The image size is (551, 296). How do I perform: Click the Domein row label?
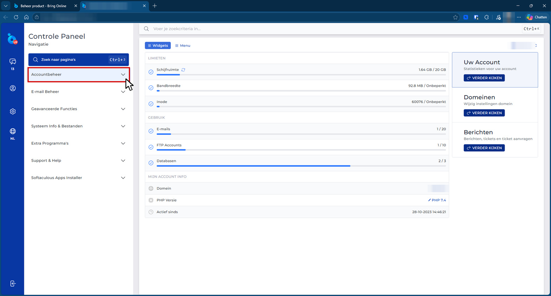(164, 189)
